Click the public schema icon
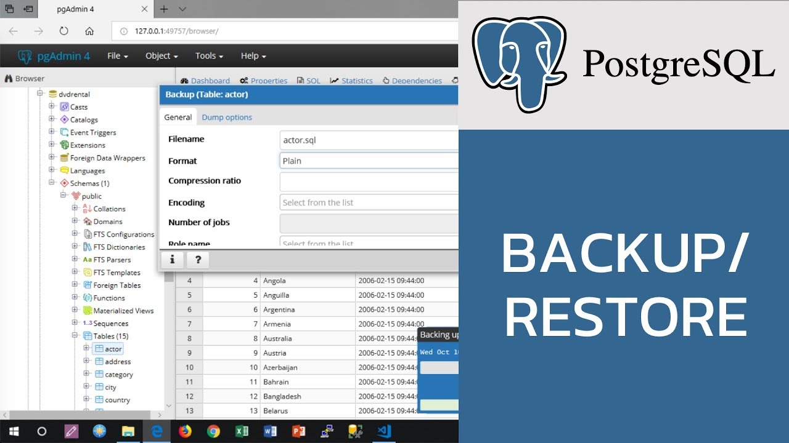The image size is (789, 443). [76, 196]
